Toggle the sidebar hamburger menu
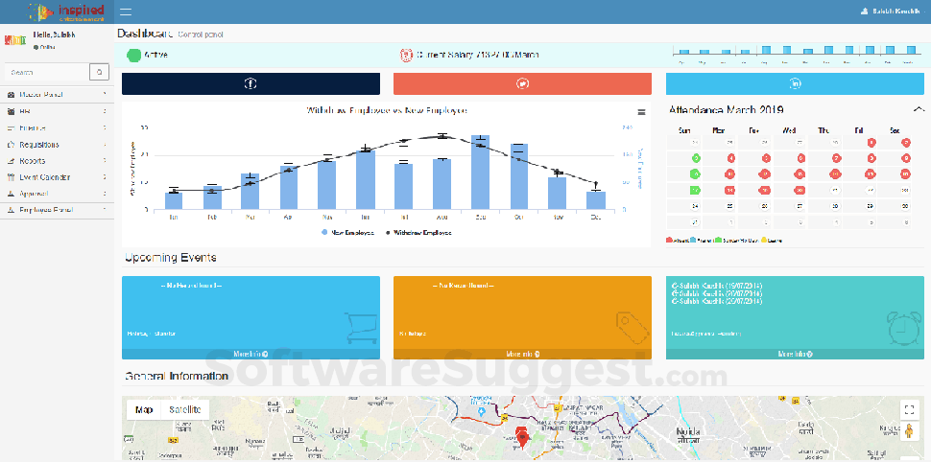Screen dimensions: 931x462 coord(126,12)
